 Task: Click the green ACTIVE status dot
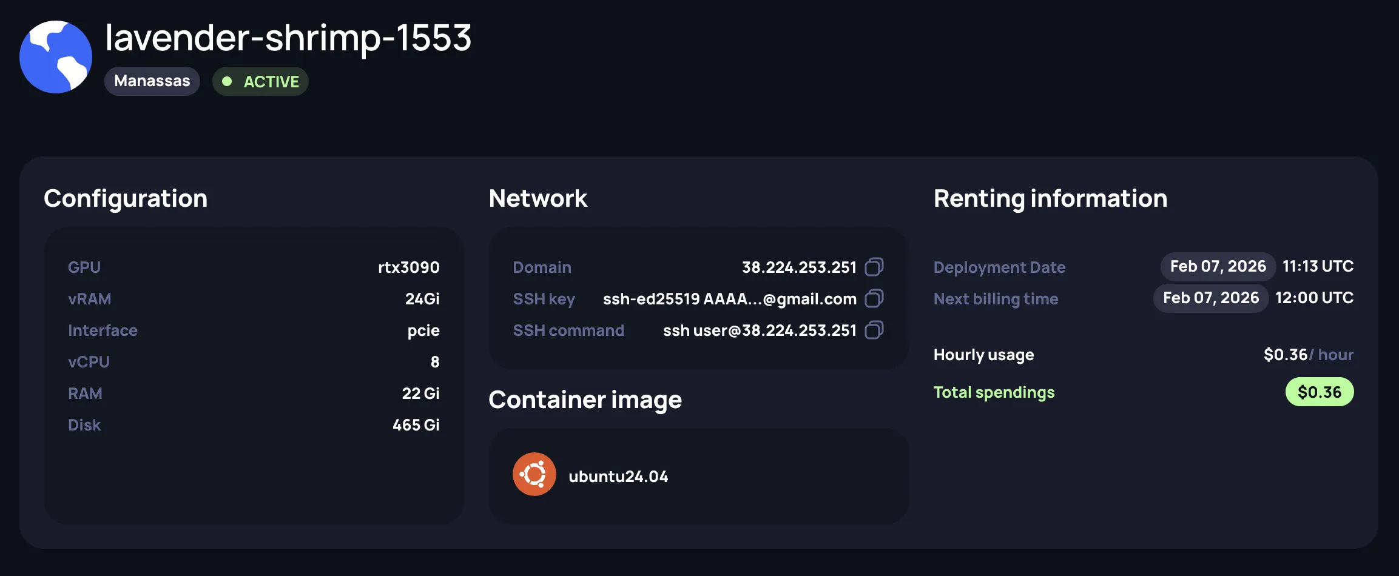tap(228, 81)
